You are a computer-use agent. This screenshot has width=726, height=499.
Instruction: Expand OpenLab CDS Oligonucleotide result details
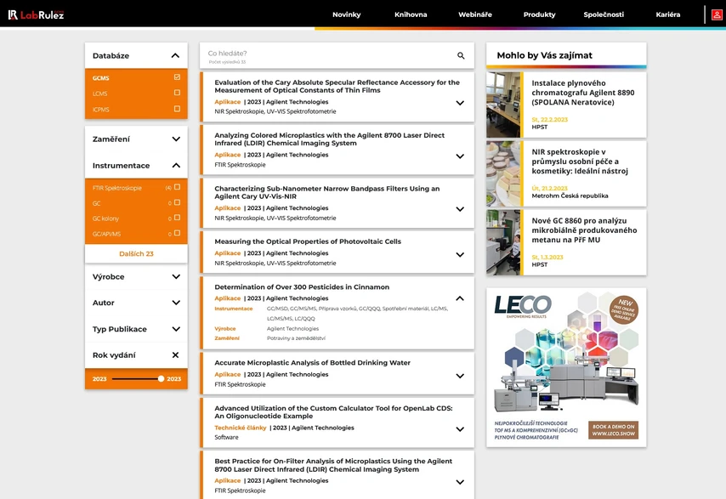click(460, 429)
